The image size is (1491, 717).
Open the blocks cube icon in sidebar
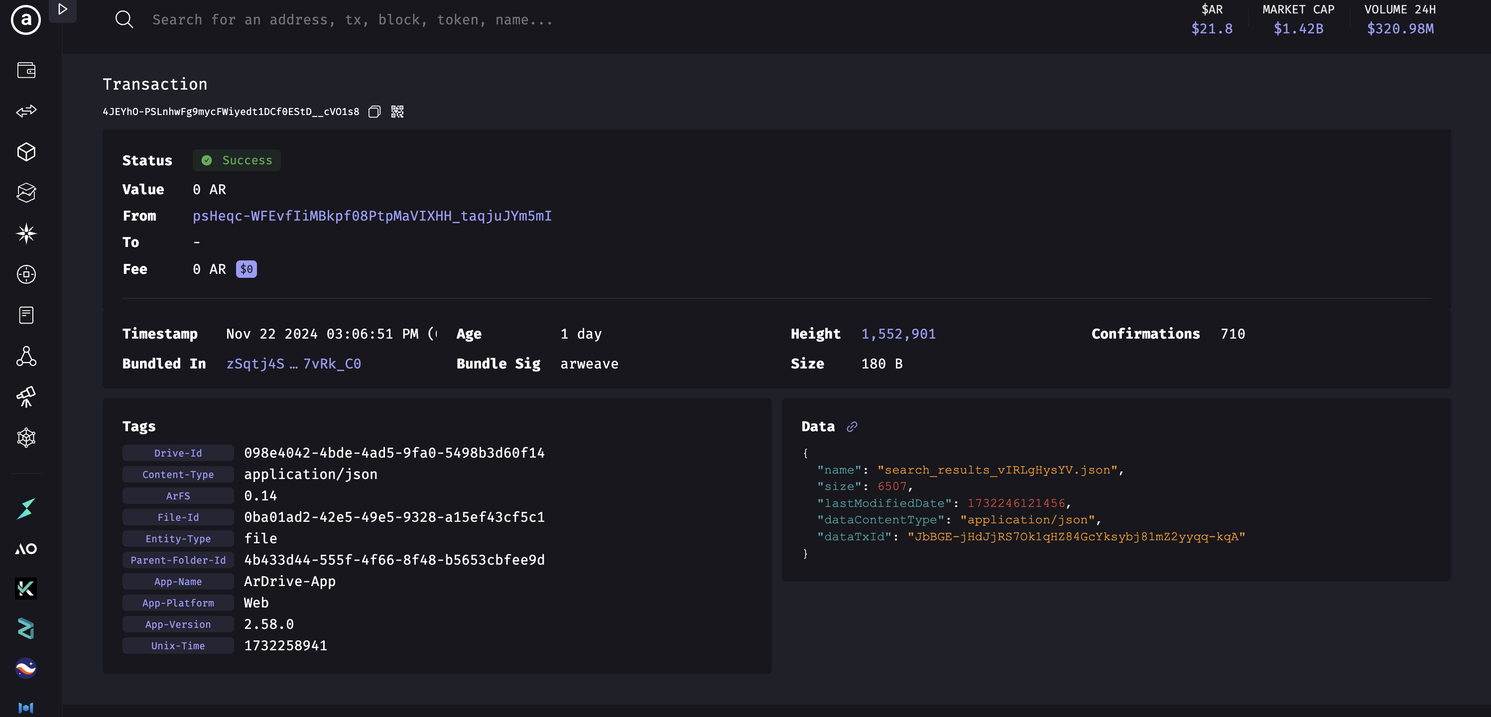pos(26,152)
